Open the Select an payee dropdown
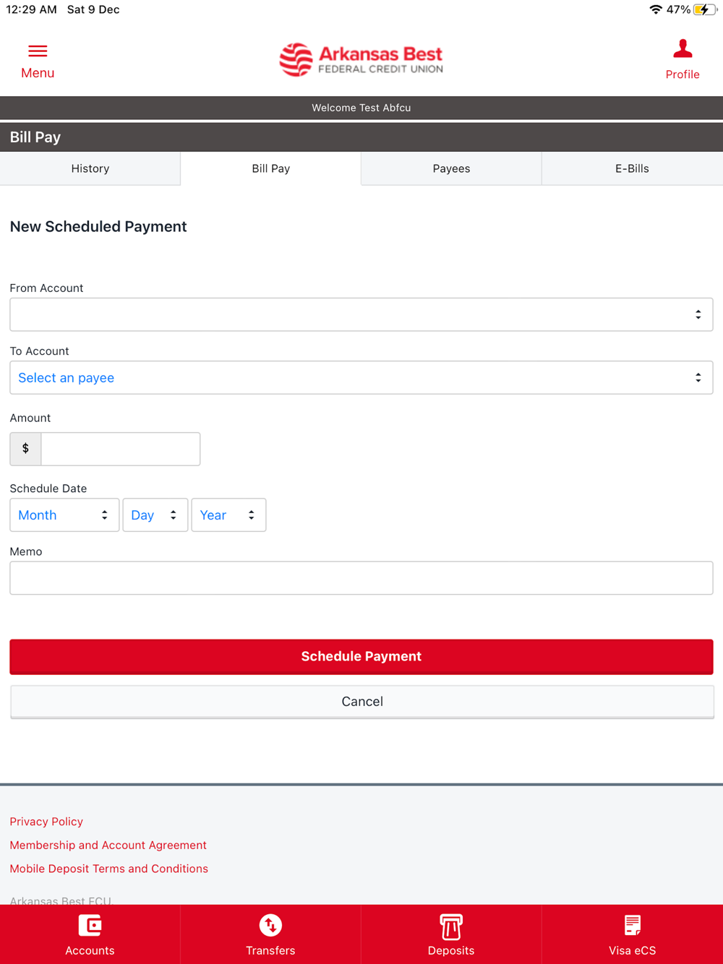Viewport: 723px width, 964px height. (361, 378)
